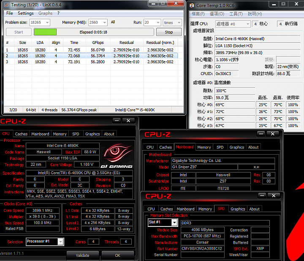304x261 pixels.
Task: Open the 說明(H) menu in Core Temp
Action: [255, 14]
